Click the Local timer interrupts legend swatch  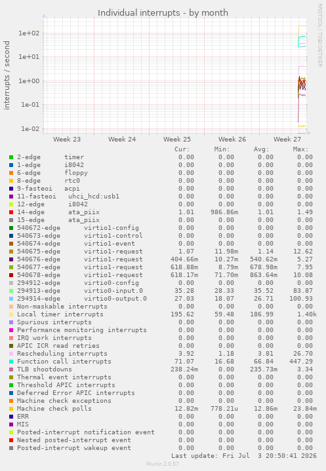tap(11, 314)
